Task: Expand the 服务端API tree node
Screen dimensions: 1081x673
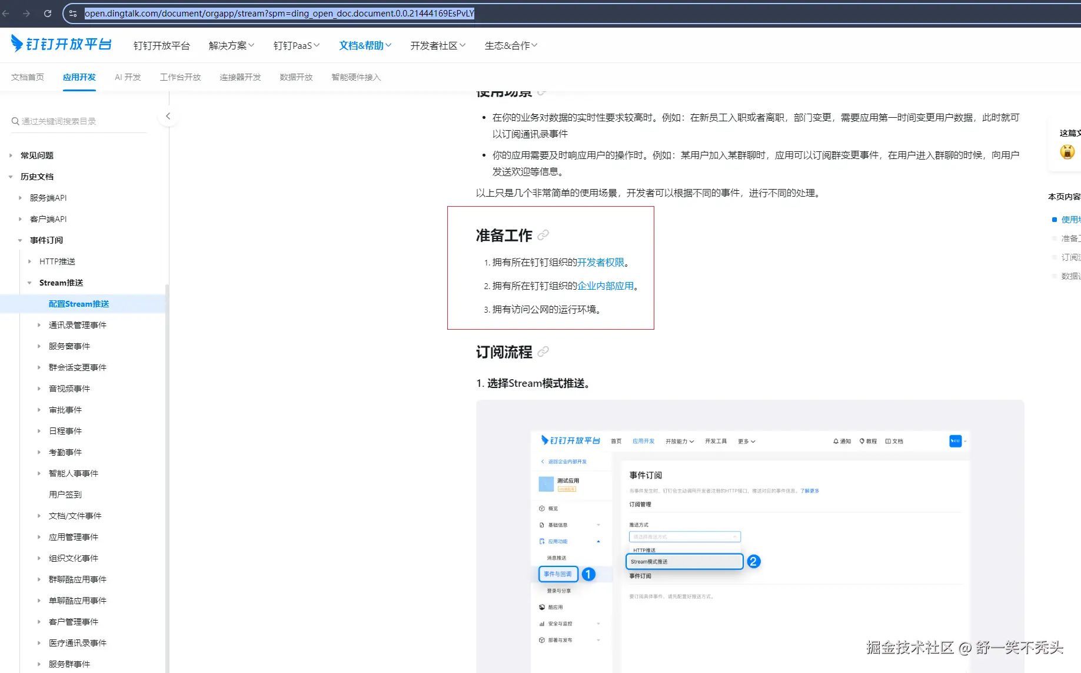Action: (x=20, y=198)
